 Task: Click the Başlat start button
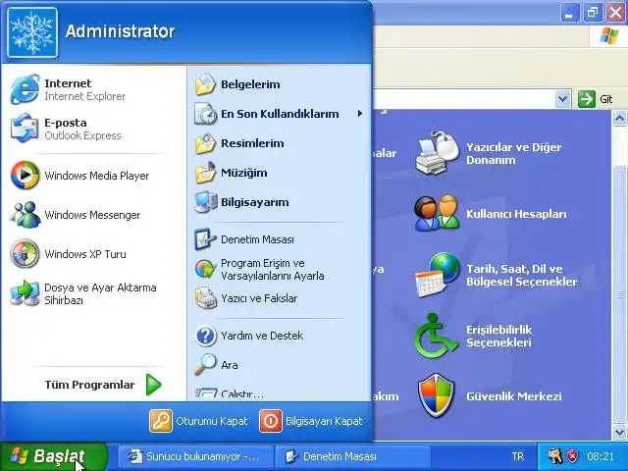click(54, 456)
